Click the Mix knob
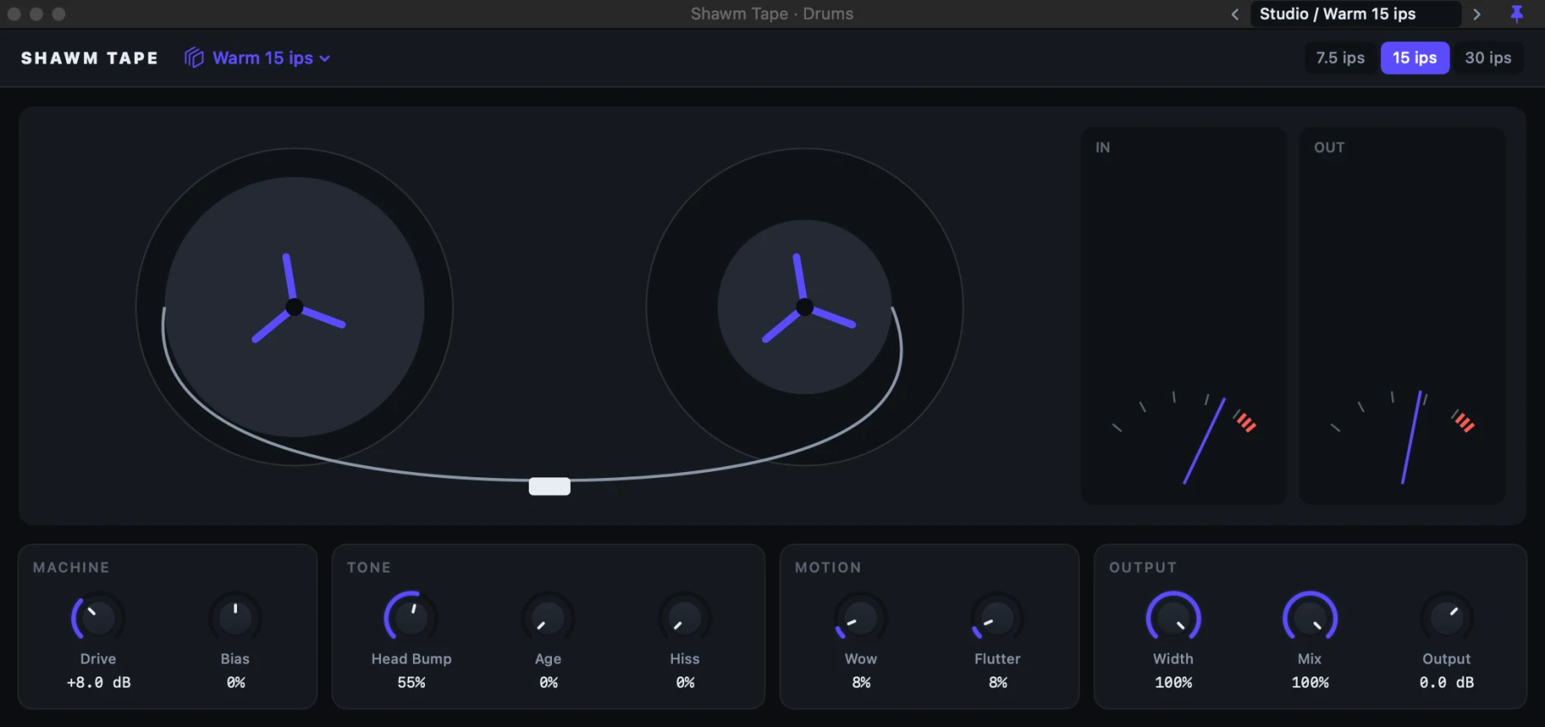 click(x=1310, y=618)
